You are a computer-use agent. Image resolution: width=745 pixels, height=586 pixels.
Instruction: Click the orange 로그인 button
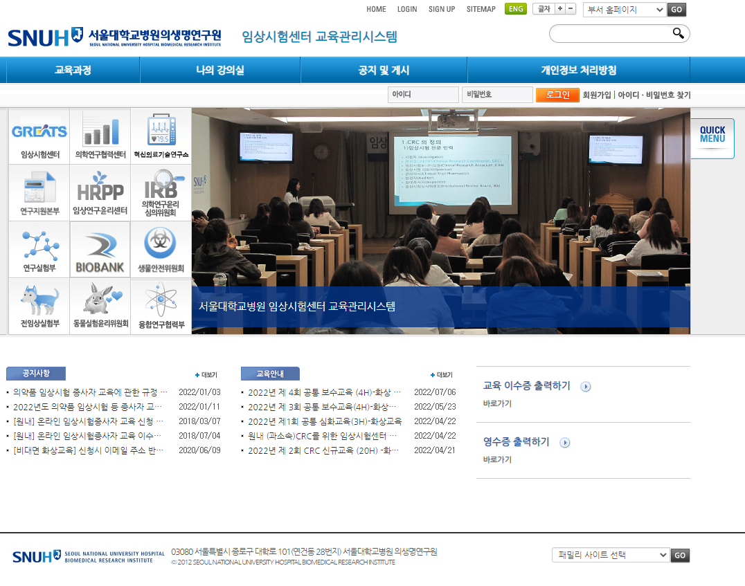(x=557, y=95)
